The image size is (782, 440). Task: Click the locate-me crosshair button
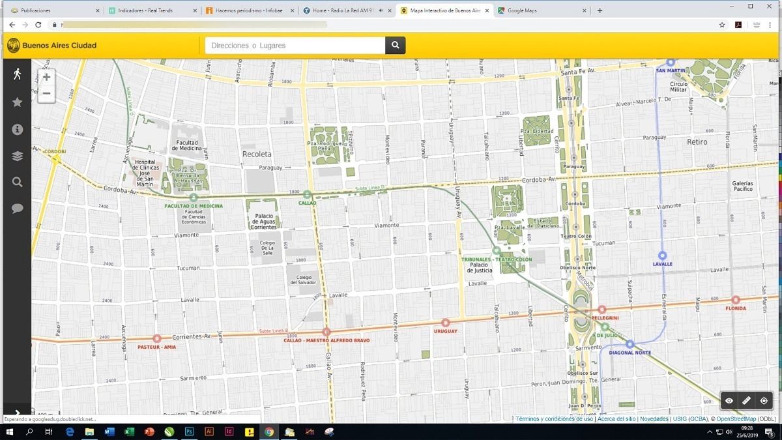[764, 401]
